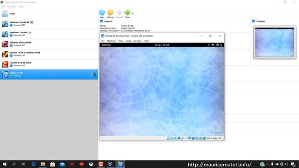Click the recording status icon in VM bar
The image size is (299, 168).
coord(193,138)
